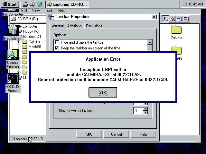Select the Calmira Explorer desktop shortcut
The image size is (206, 154).
pos(13,59)
